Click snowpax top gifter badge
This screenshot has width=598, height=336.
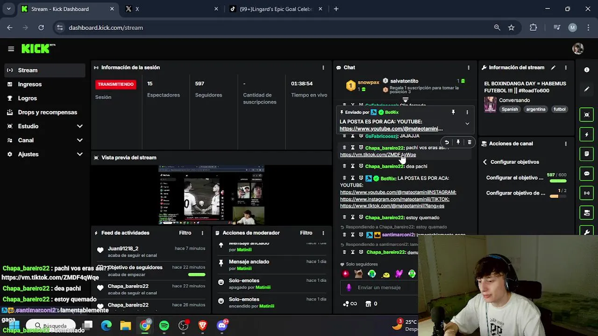tap(350, 85)
